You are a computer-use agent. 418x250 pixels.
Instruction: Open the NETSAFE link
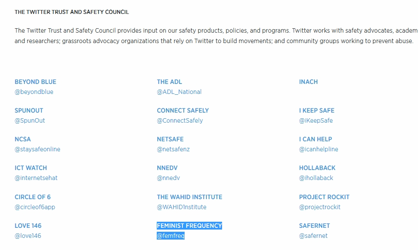tap(170, 139)
